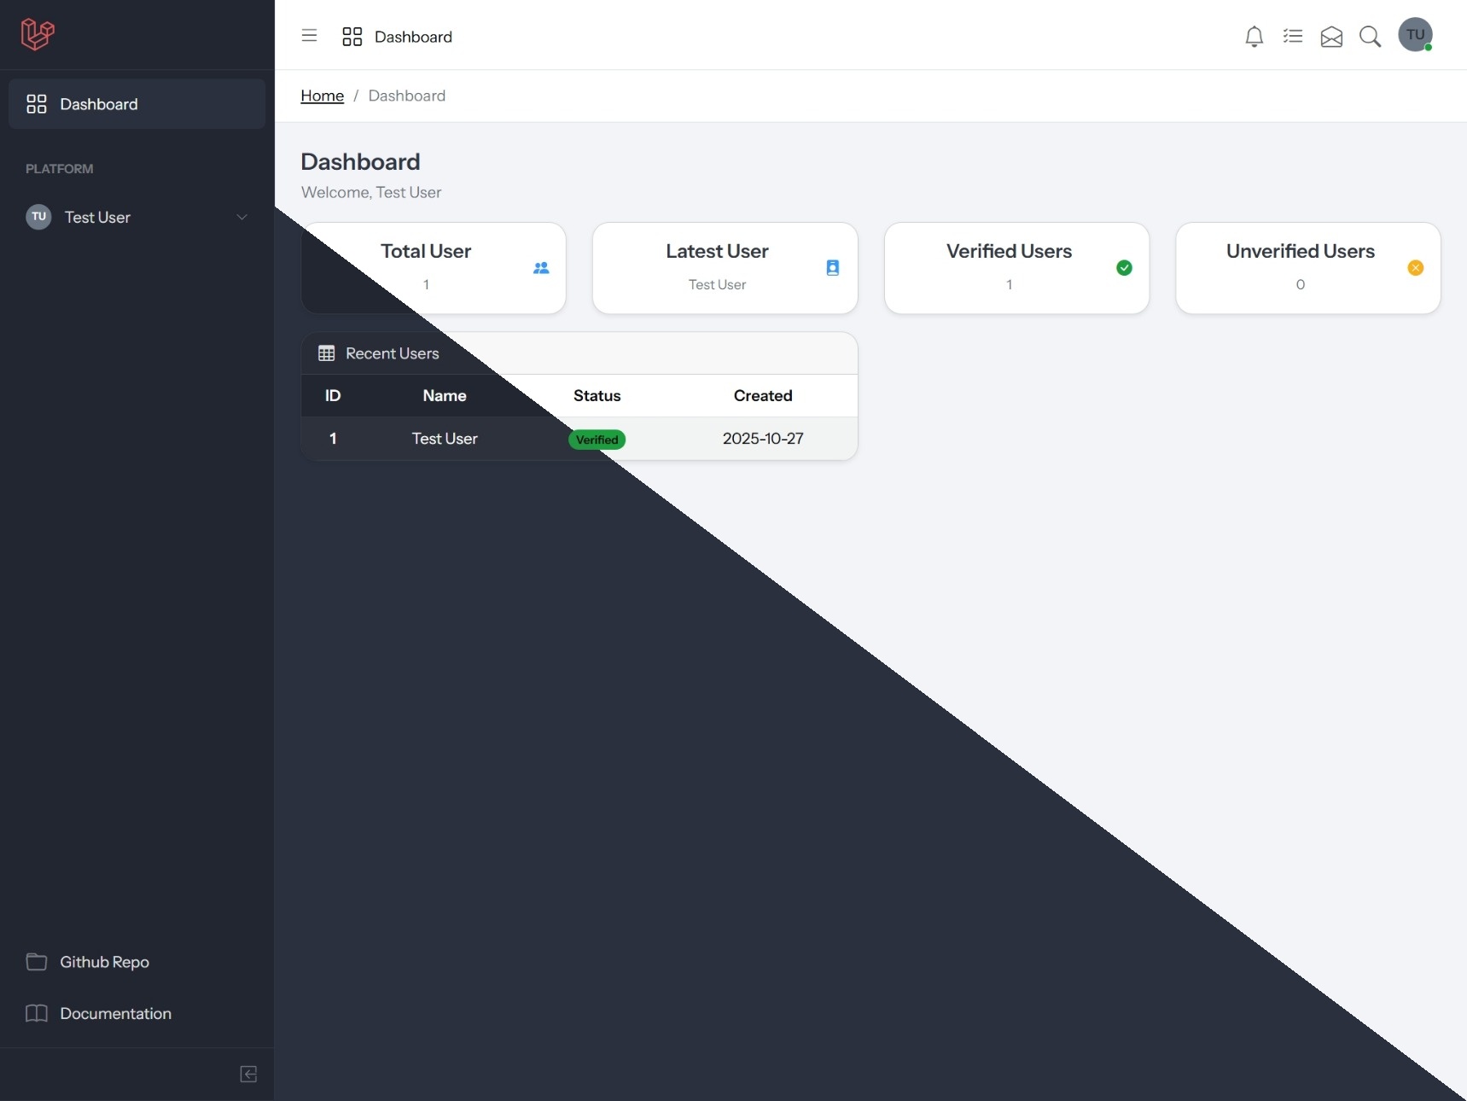Click the Laravel logo in sidebar
Viewport: 1467px width, 1101px height.
pyautogui.click(x=38, y=34)
